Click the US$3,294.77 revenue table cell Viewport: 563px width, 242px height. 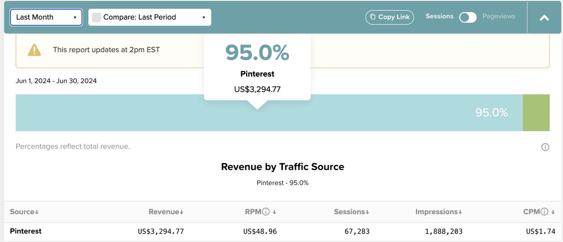161,231
